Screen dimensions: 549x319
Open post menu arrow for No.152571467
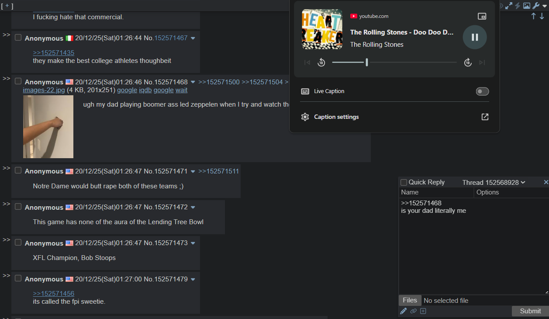tap(193, 38)
